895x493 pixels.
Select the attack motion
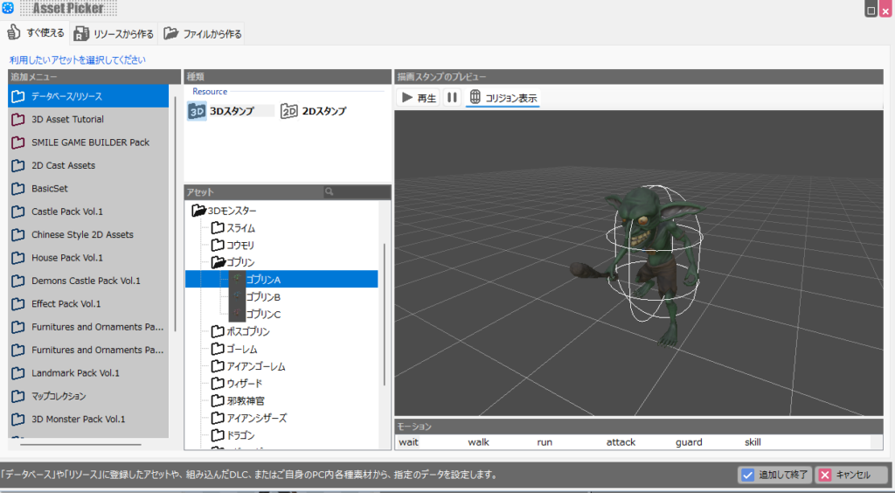[621, 442]
